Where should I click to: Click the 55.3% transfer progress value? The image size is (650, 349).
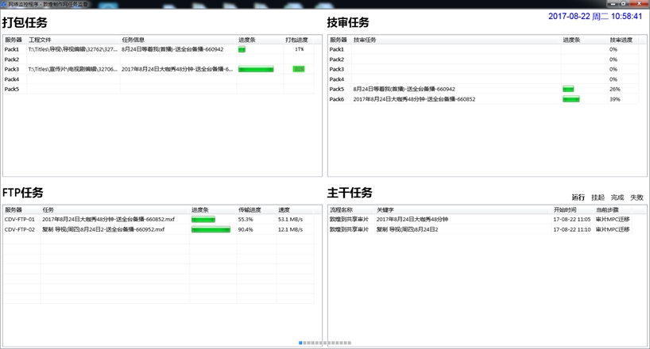tap(246, 220)
